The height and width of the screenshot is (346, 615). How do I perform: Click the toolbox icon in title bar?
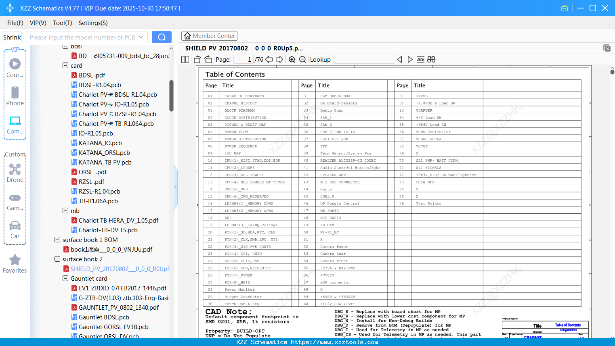pos(565,8)
